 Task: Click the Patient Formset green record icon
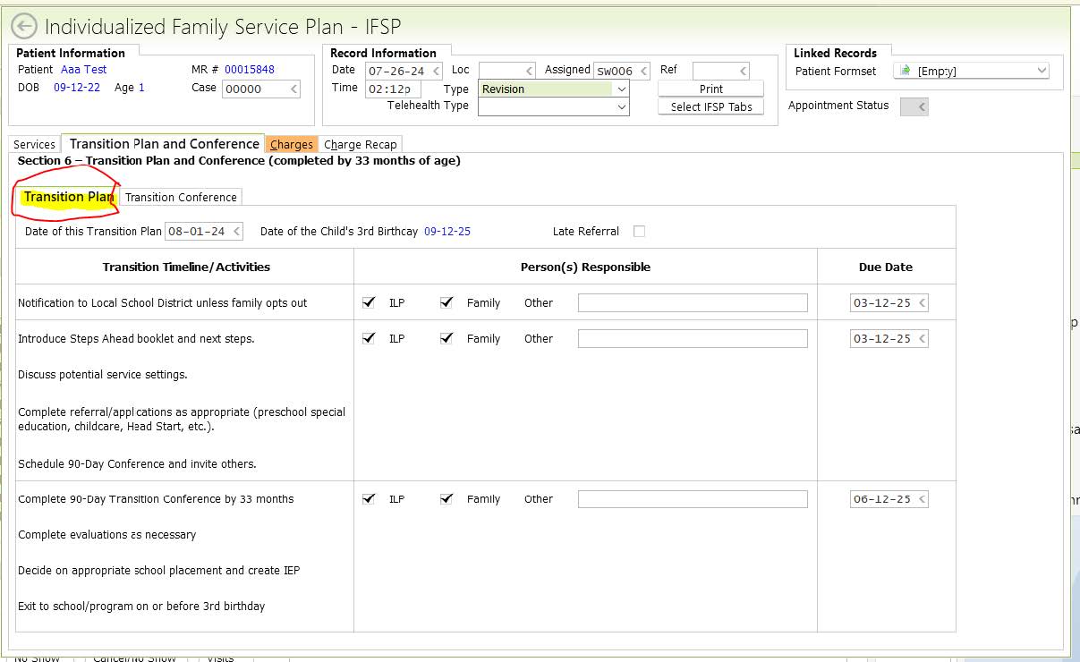click(905, 72)
